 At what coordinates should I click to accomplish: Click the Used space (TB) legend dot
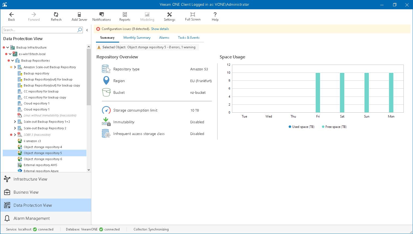click(290, 127)
